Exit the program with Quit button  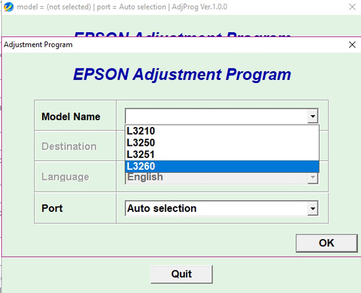pyautogui.click(x=181, y=274)
